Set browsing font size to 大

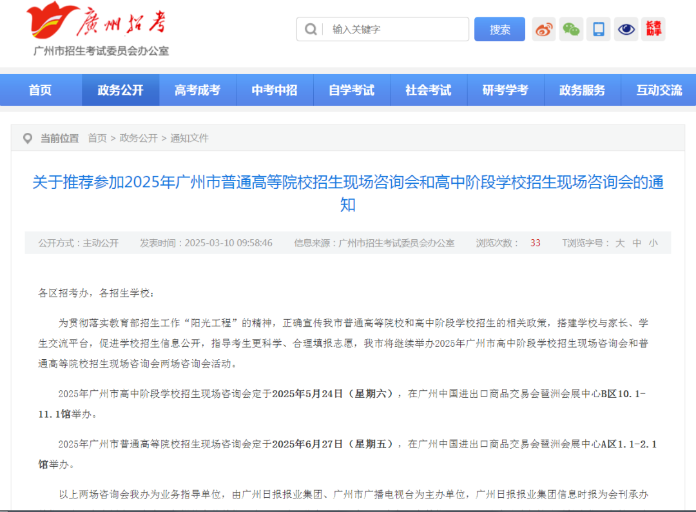[x=620, y=243]
